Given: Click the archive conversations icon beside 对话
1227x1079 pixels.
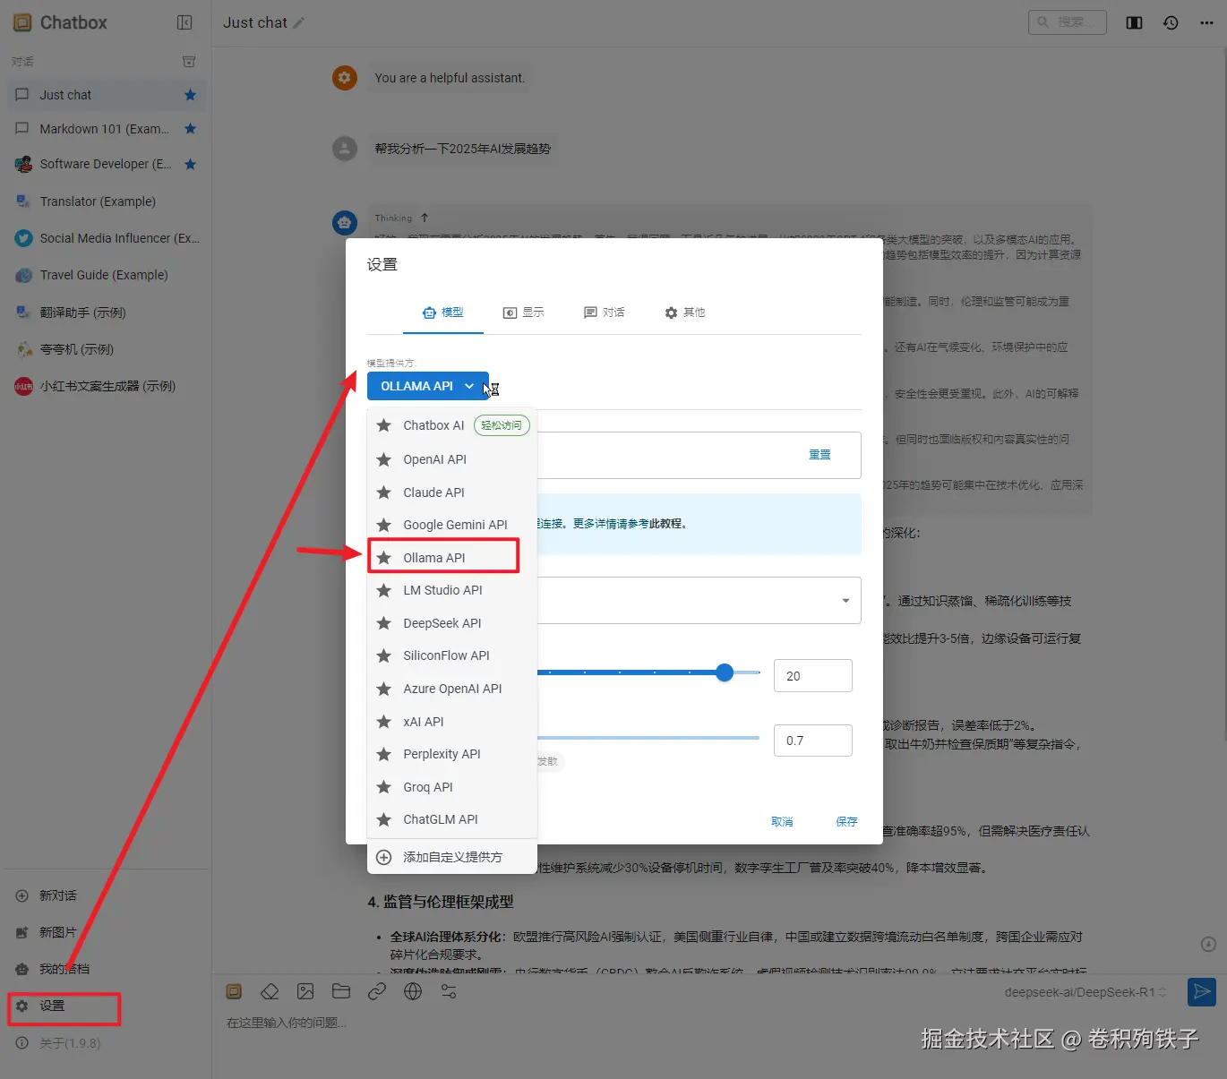Looking at the screenshot, I should [189, 62].
